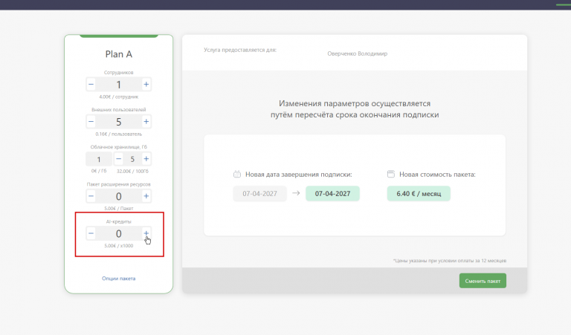Click the new end date green 07-04-2027 badge

(x=332, y=194)
